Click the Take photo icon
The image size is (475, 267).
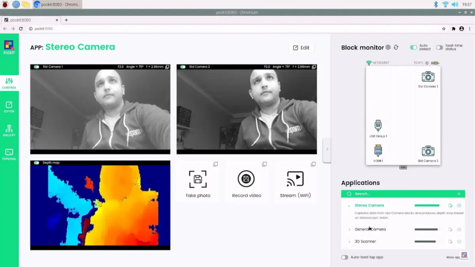(198, 179)
